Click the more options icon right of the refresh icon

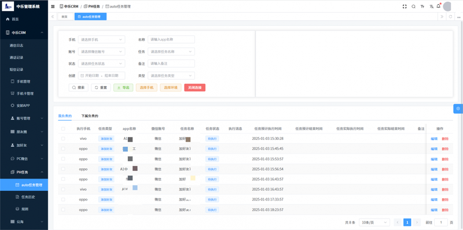[459, 17]
